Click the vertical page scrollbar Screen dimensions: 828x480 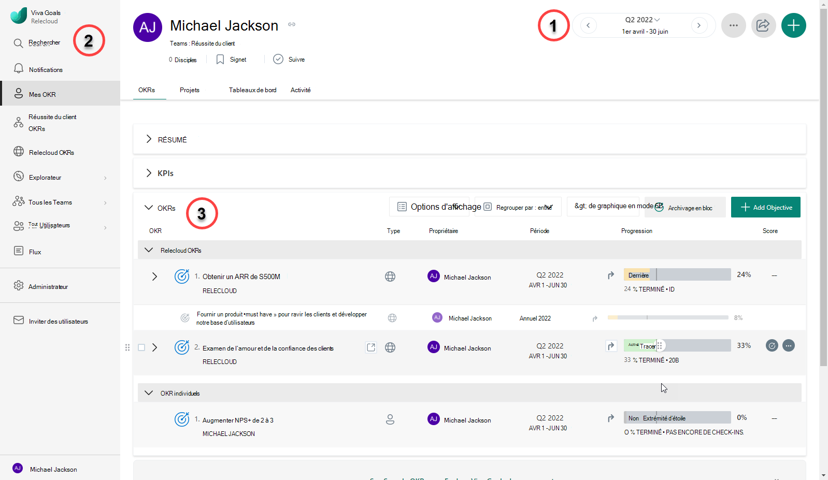(x=824, y=186)
